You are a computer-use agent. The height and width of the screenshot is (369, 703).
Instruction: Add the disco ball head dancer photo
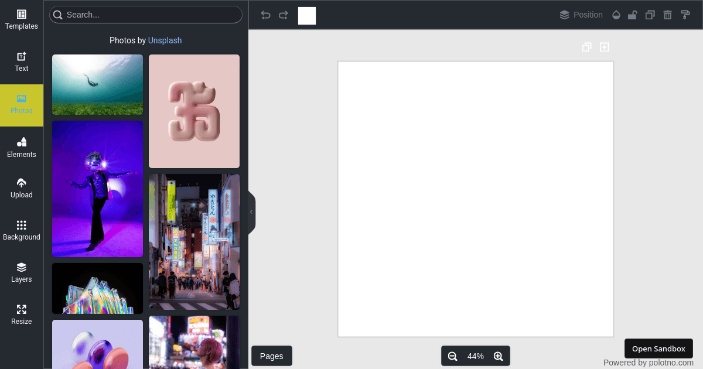(97, 189)
